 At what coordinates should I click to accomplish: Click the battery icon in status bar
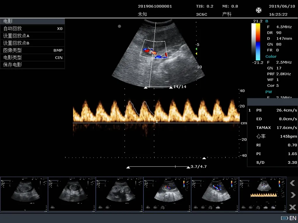[284, 218]
